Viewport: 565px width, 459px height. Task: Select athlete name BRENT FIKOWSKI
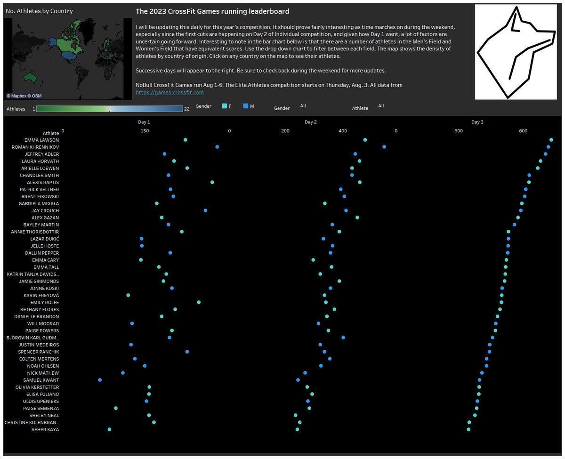40,196
